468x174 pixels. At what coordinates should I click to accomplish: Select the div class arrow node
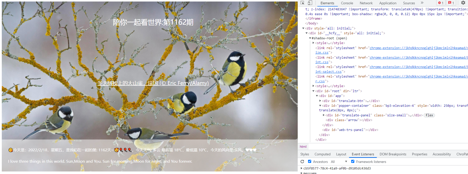pyautogui.click(x=349, y=120)
